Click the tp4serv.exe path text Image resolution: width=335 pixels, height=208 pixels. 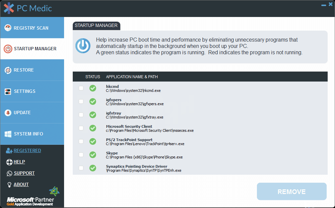point(145,144)
